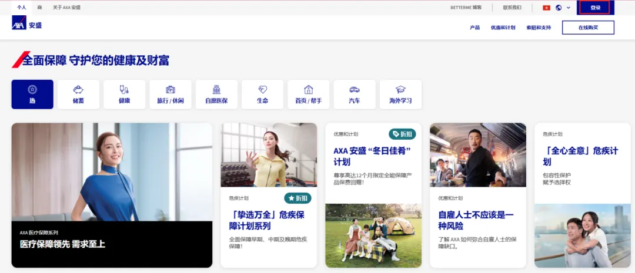
Task: Open the 关于 AXA 安盛 tab
Action: tap(67, 7)
